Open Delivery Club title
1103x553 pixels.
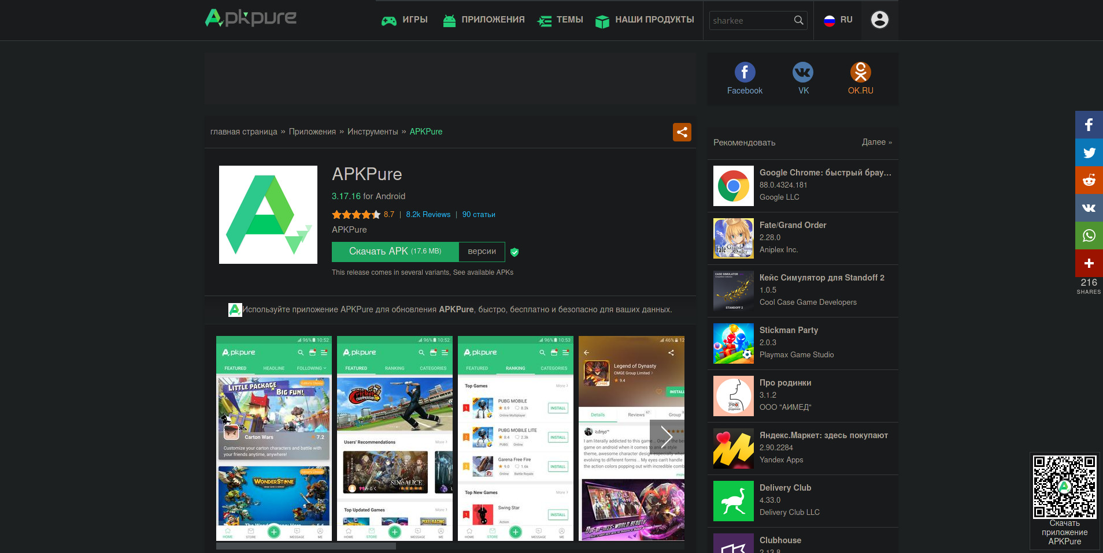click(786, 488)
